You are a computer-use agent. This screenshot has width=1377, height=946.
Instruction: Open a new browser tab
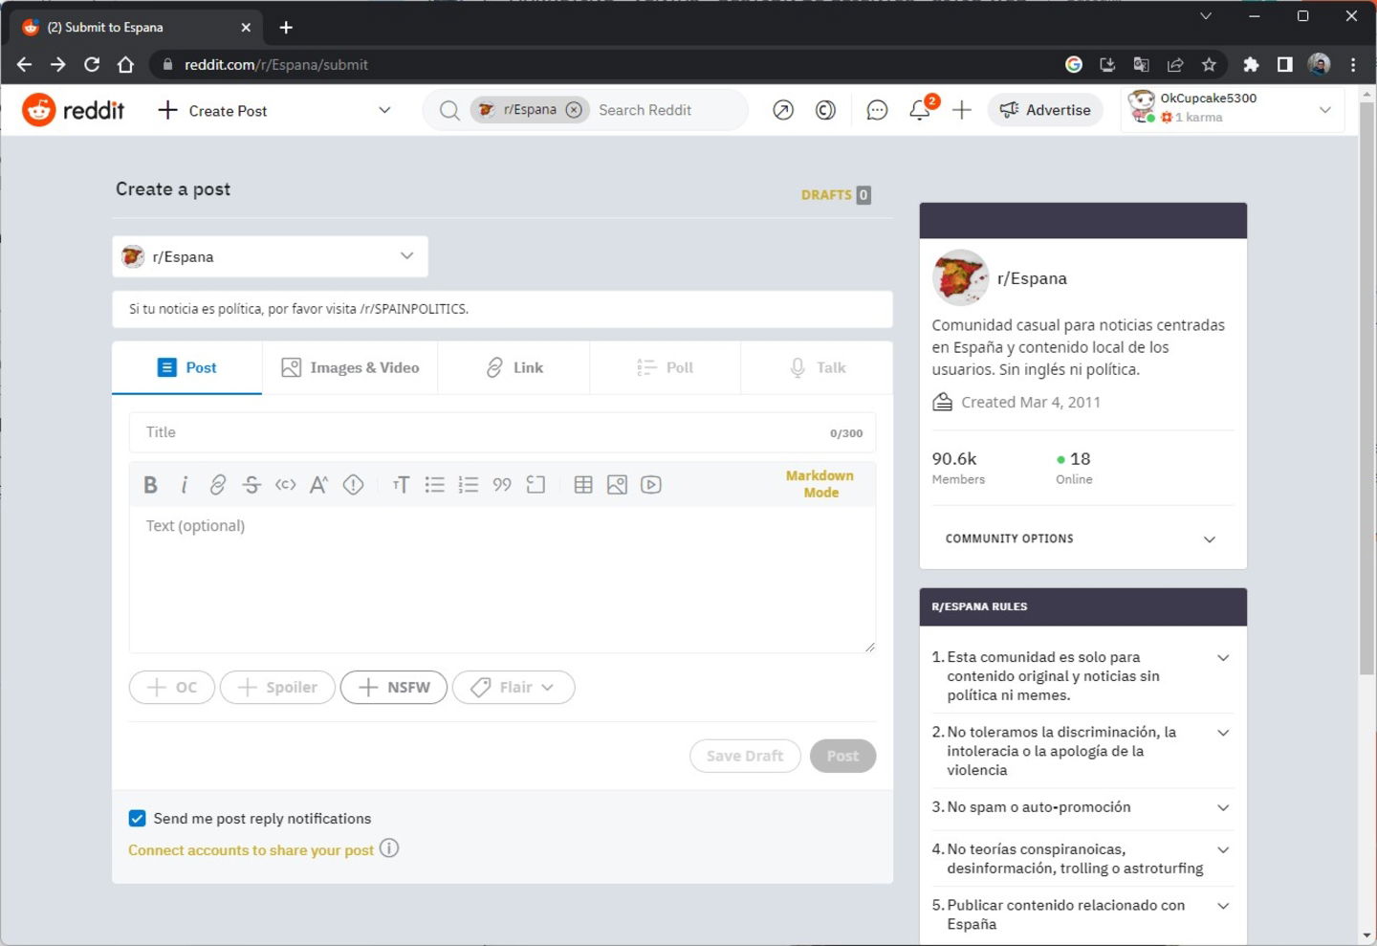[286, 28]
